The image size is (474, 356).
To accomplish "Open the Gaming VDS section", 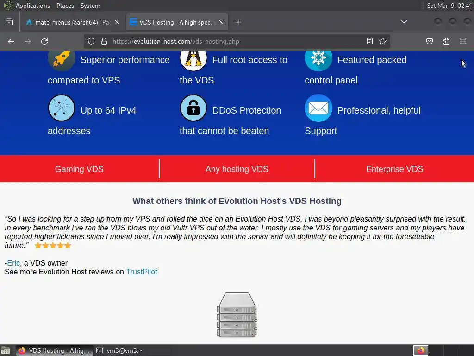I will (x=79, y=169).
